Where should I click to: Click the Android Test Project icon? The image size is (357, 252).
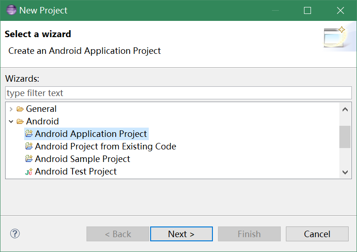[29, 172]
